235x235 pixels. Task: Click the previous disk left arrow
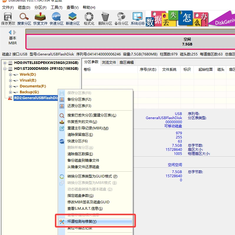[10, 32]
